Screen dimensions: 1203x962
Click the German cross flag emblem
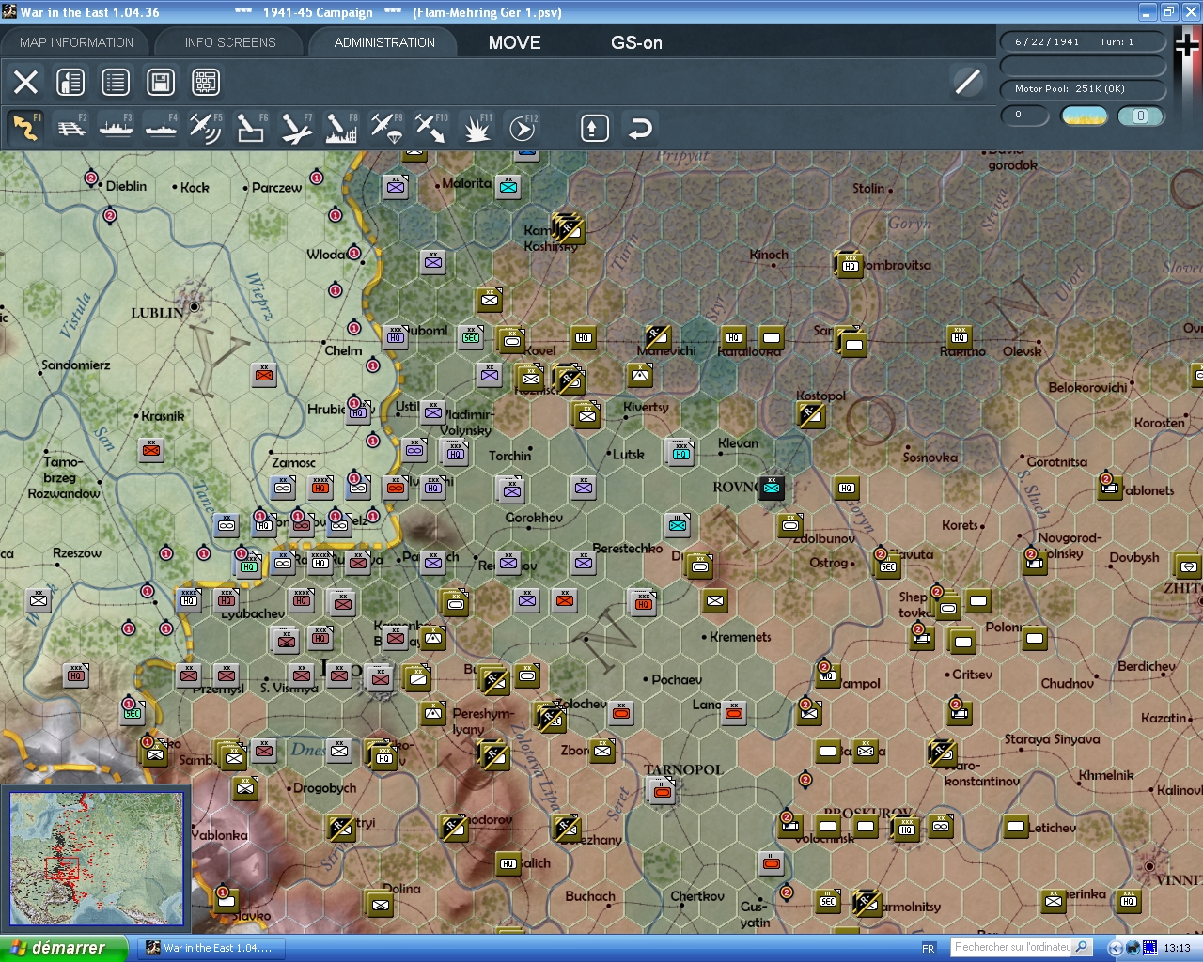(1188, 44)
